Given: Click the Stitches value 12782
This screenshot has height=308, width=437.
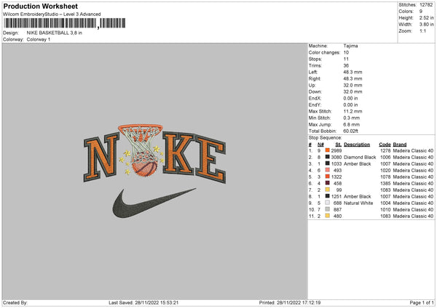Looking at the screenshot, I should click(x=426, y=5).
